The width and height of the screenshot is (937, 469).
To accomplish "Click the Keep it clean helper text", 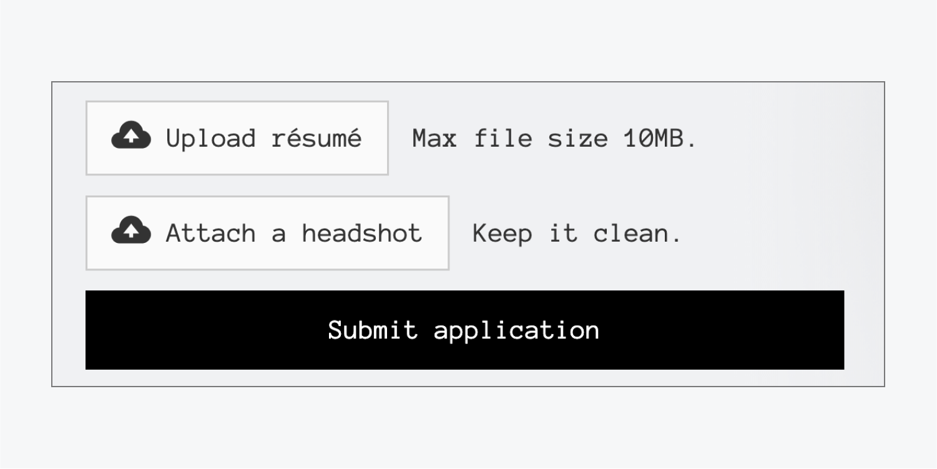I will click(577, 233).
